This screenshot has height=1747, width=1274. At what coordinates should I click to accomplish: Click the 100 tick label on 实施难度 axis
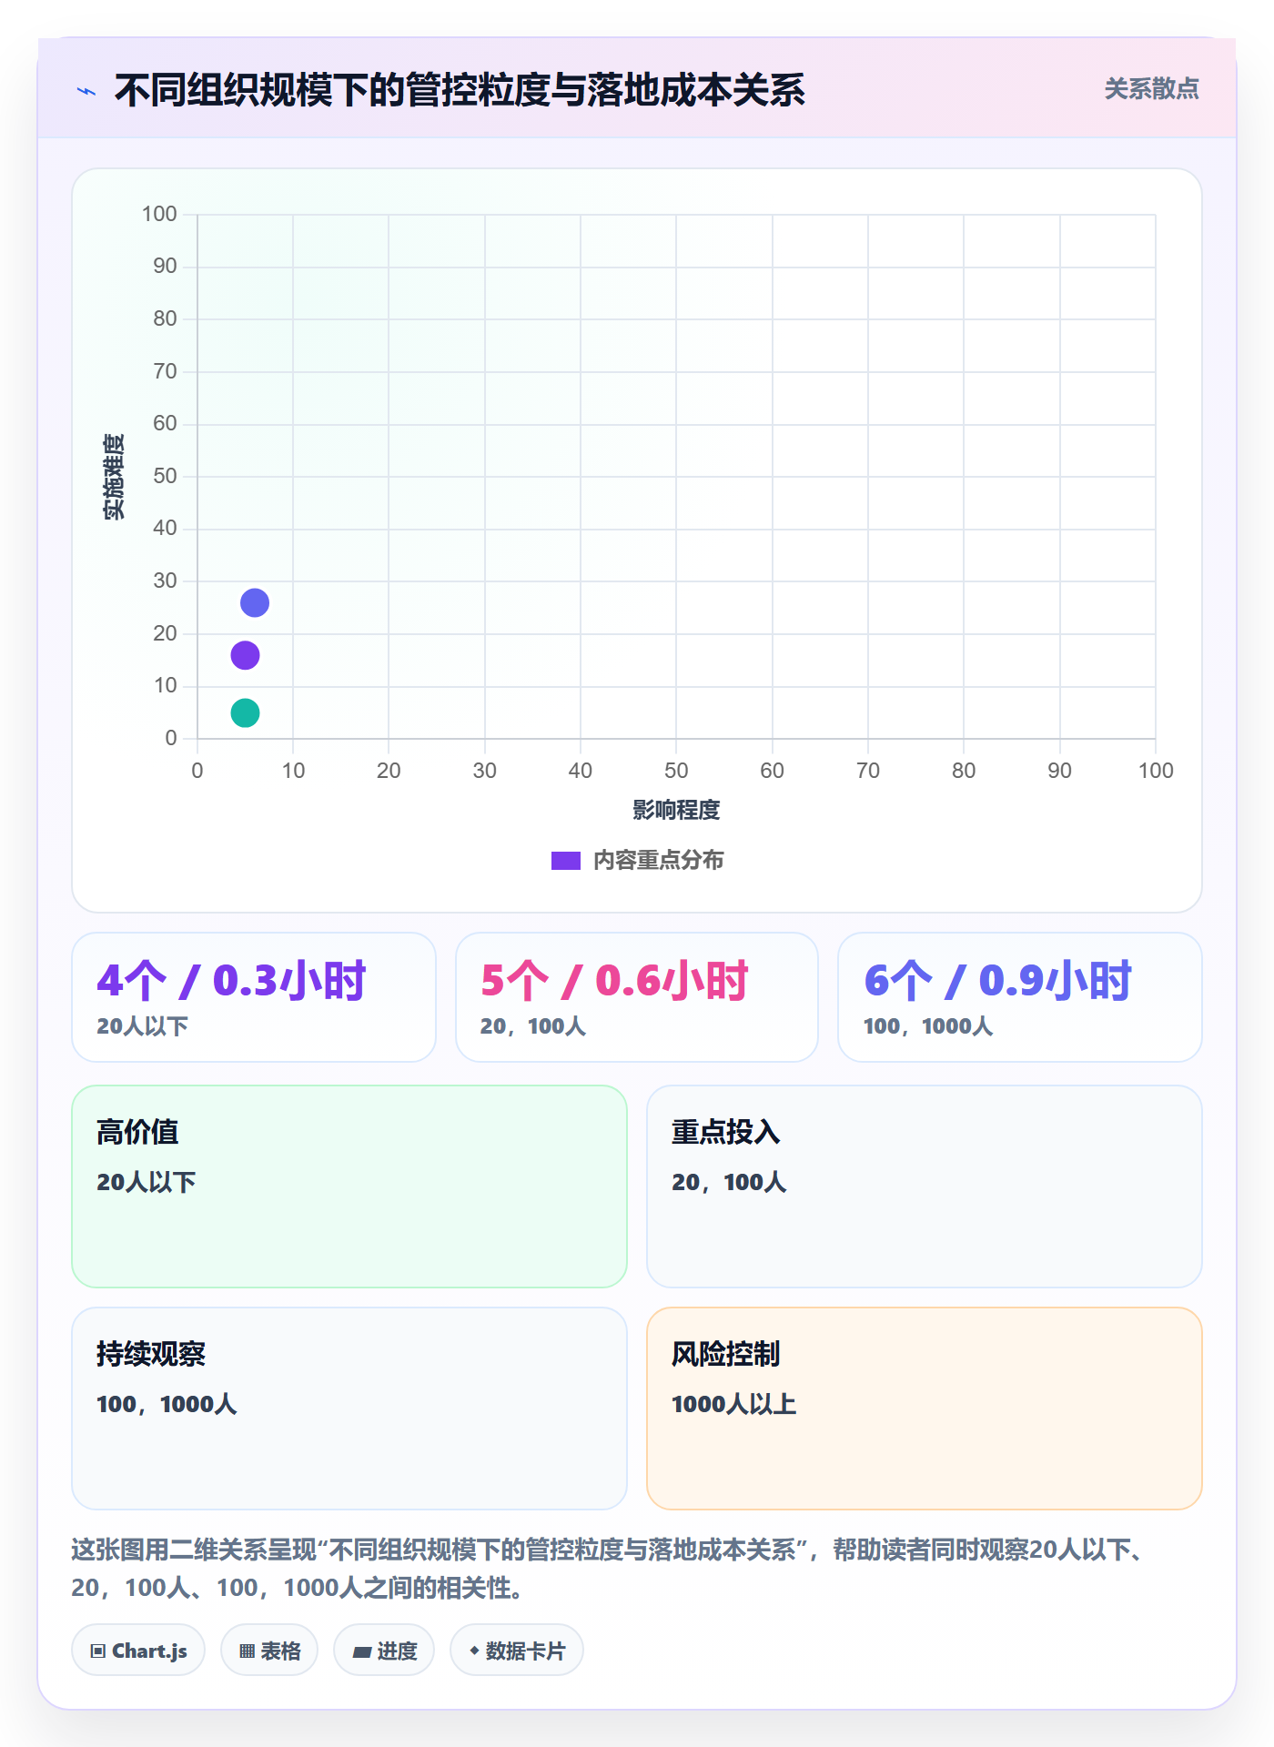159,214
